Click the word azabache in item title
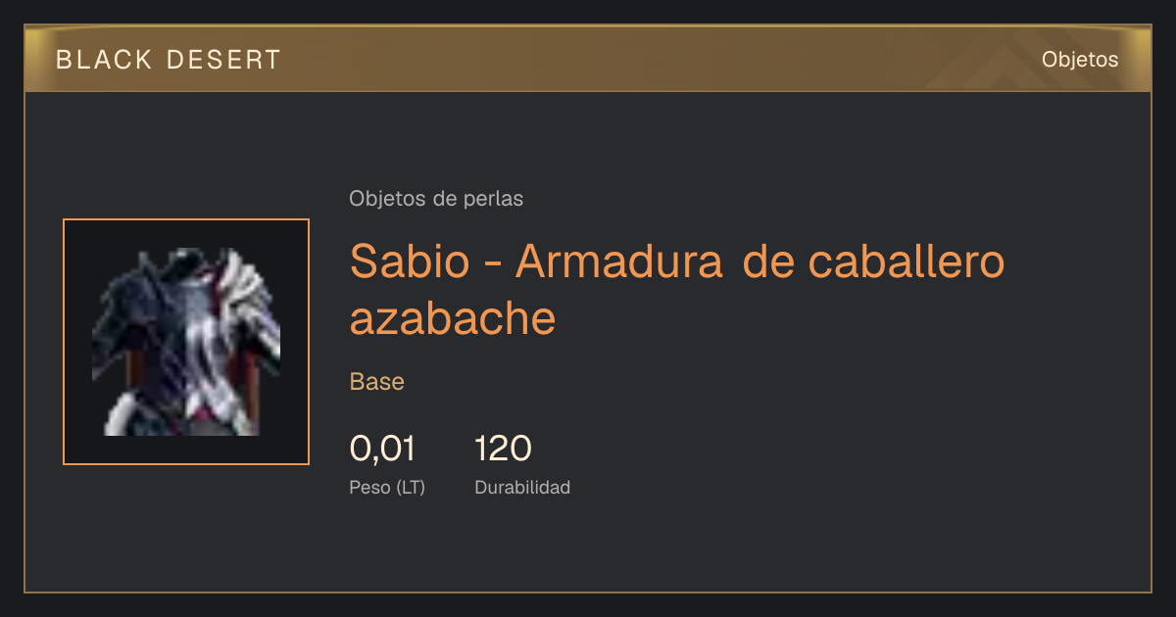The width and height of the screenshot is (1176, 617). 453,318
